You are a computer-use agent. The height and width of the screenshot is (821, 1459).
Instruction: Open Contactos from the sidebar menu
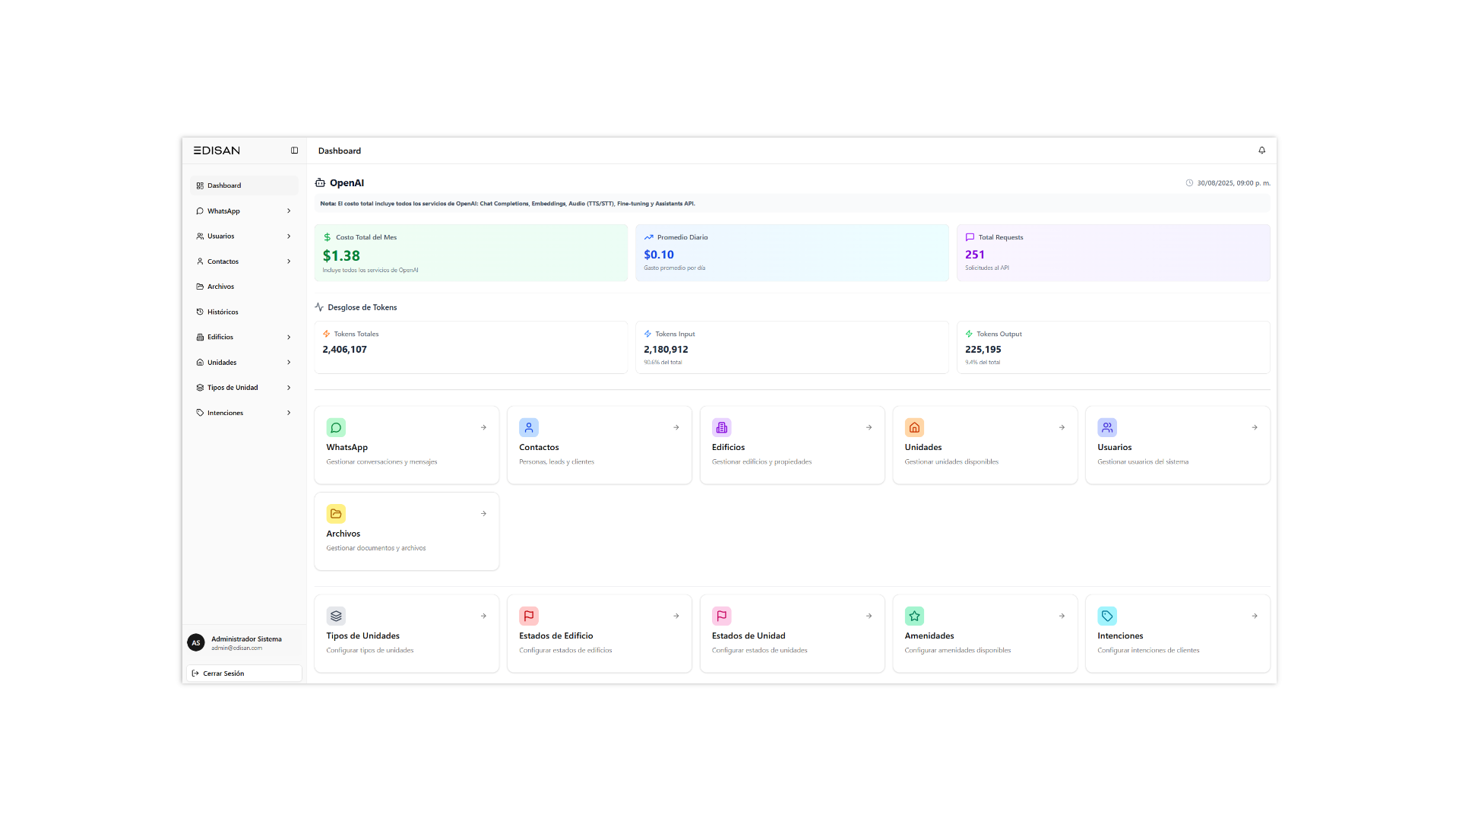(223, 261)
